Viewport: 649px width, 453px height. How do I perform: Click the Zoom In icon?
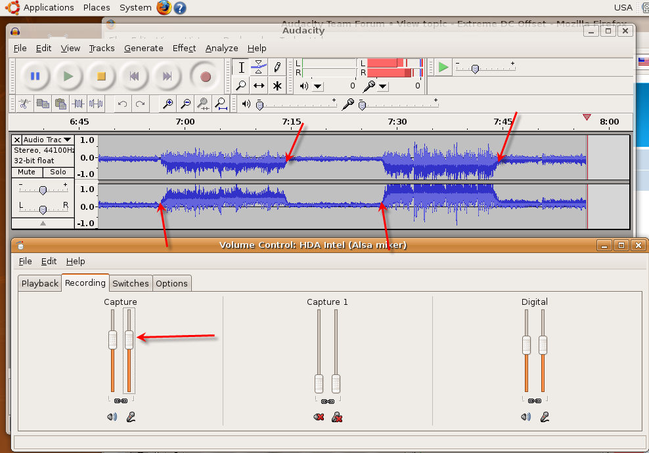(x=168, y=104)
